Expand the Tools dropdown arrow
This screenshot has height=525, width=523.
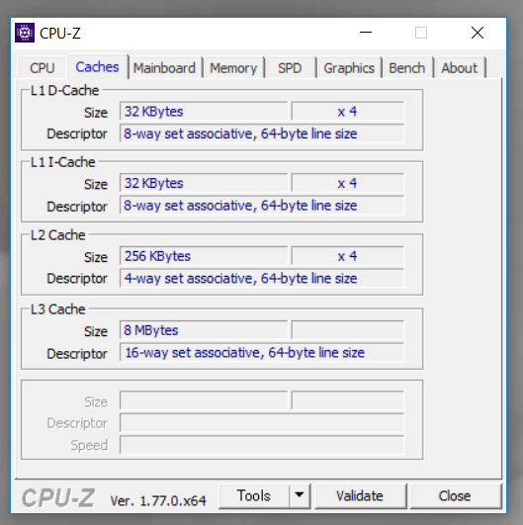point(300,496)
